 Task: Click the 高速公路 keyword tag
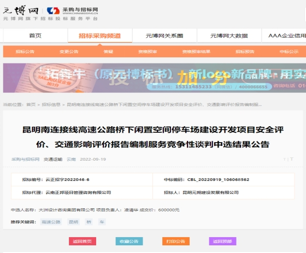click(51, 222)
